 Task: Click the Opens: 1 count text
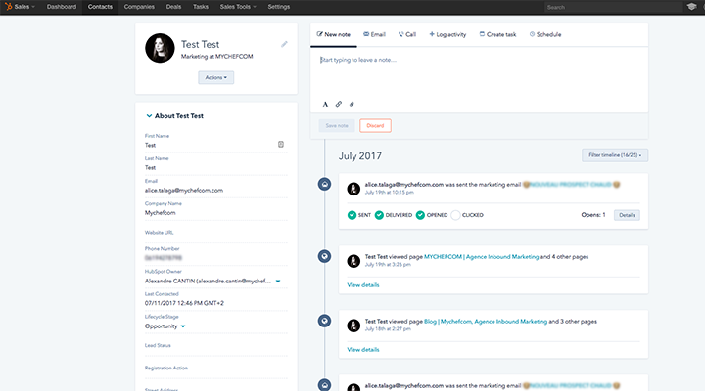[x=593, y=215]
